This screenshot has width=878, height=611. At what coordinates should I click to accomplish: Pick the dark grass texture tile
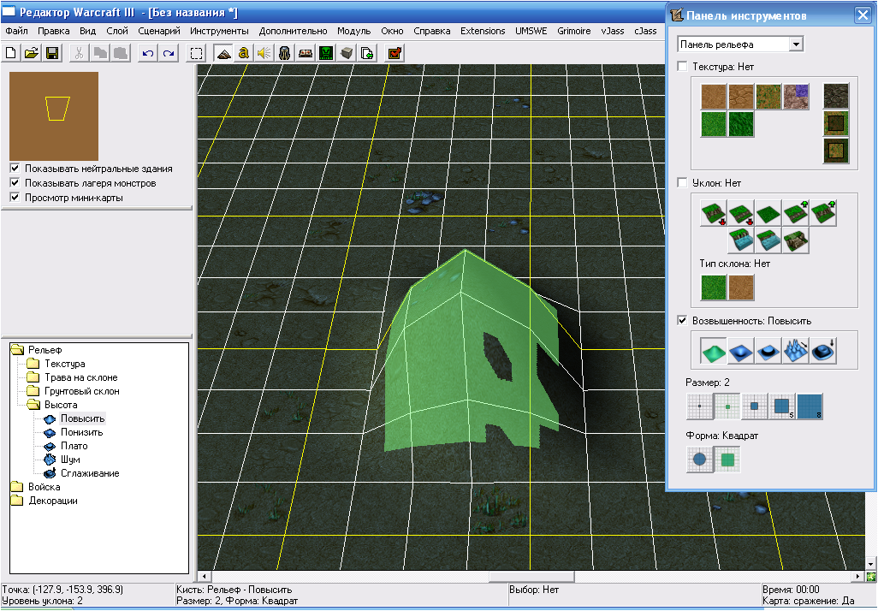[x=741, y=124]
